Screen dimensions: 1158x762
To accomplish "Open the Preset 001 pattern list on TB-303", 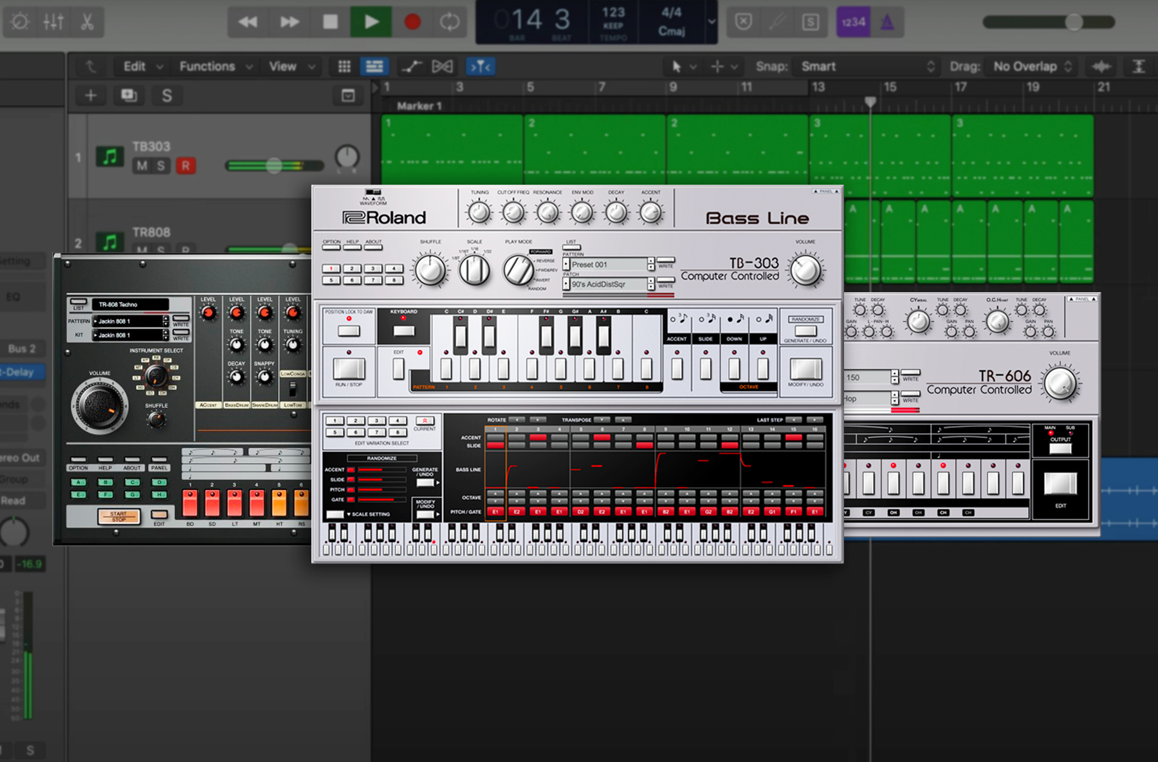I will pyautogui.click(x=608, y=265).
